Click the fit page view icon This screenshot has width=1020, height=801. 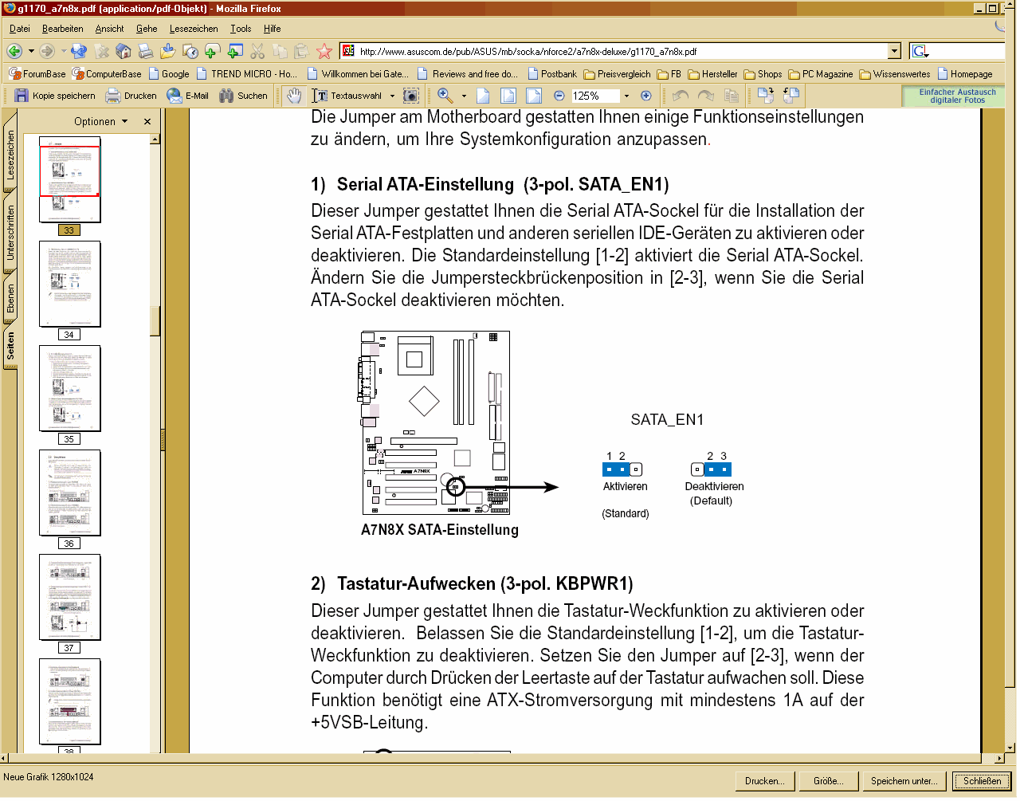tap(508, 96)
